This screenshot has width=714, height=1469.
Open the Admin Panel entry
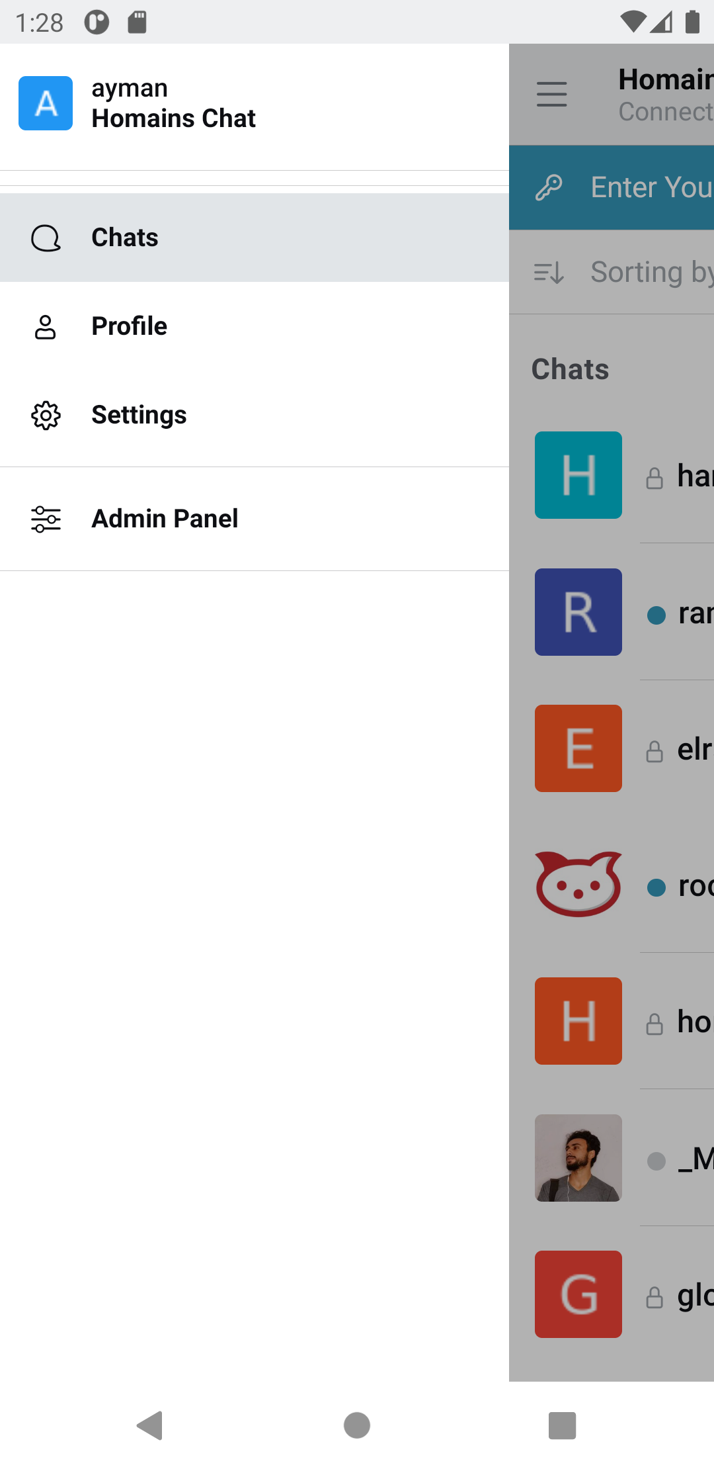click(x=165, y=519)
